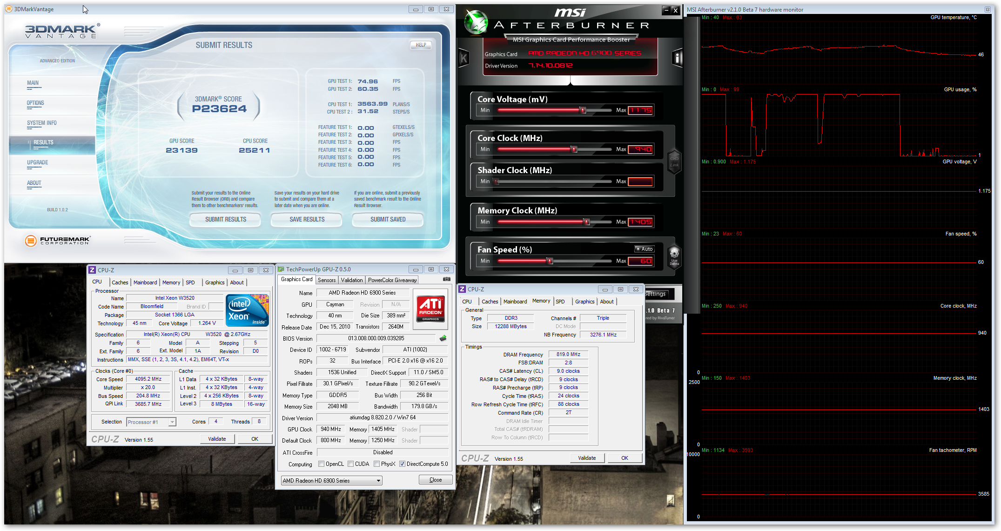Viewport: 1001px width, 531px height.
Task: Click the GPU-Z screenshot camera icon
Action: (x=447, y=279)
